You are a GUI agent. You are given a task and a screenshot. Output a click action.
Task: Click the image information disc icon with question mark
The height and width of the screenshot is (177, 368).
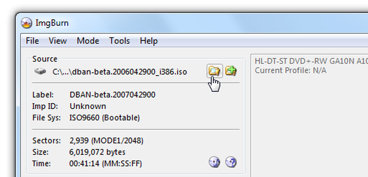pos(231,162)
